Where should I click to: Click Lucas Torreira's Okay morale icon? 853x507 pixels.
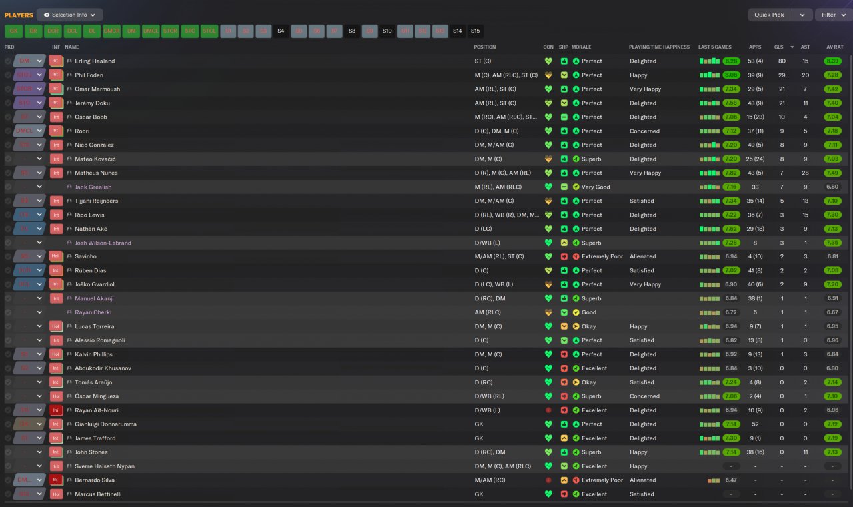(x=576, y=326)
